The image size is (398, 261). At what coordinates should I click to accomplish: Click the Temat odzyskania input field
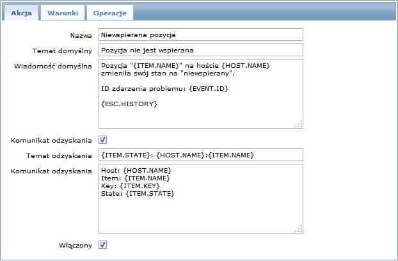[x=201, y=155]
